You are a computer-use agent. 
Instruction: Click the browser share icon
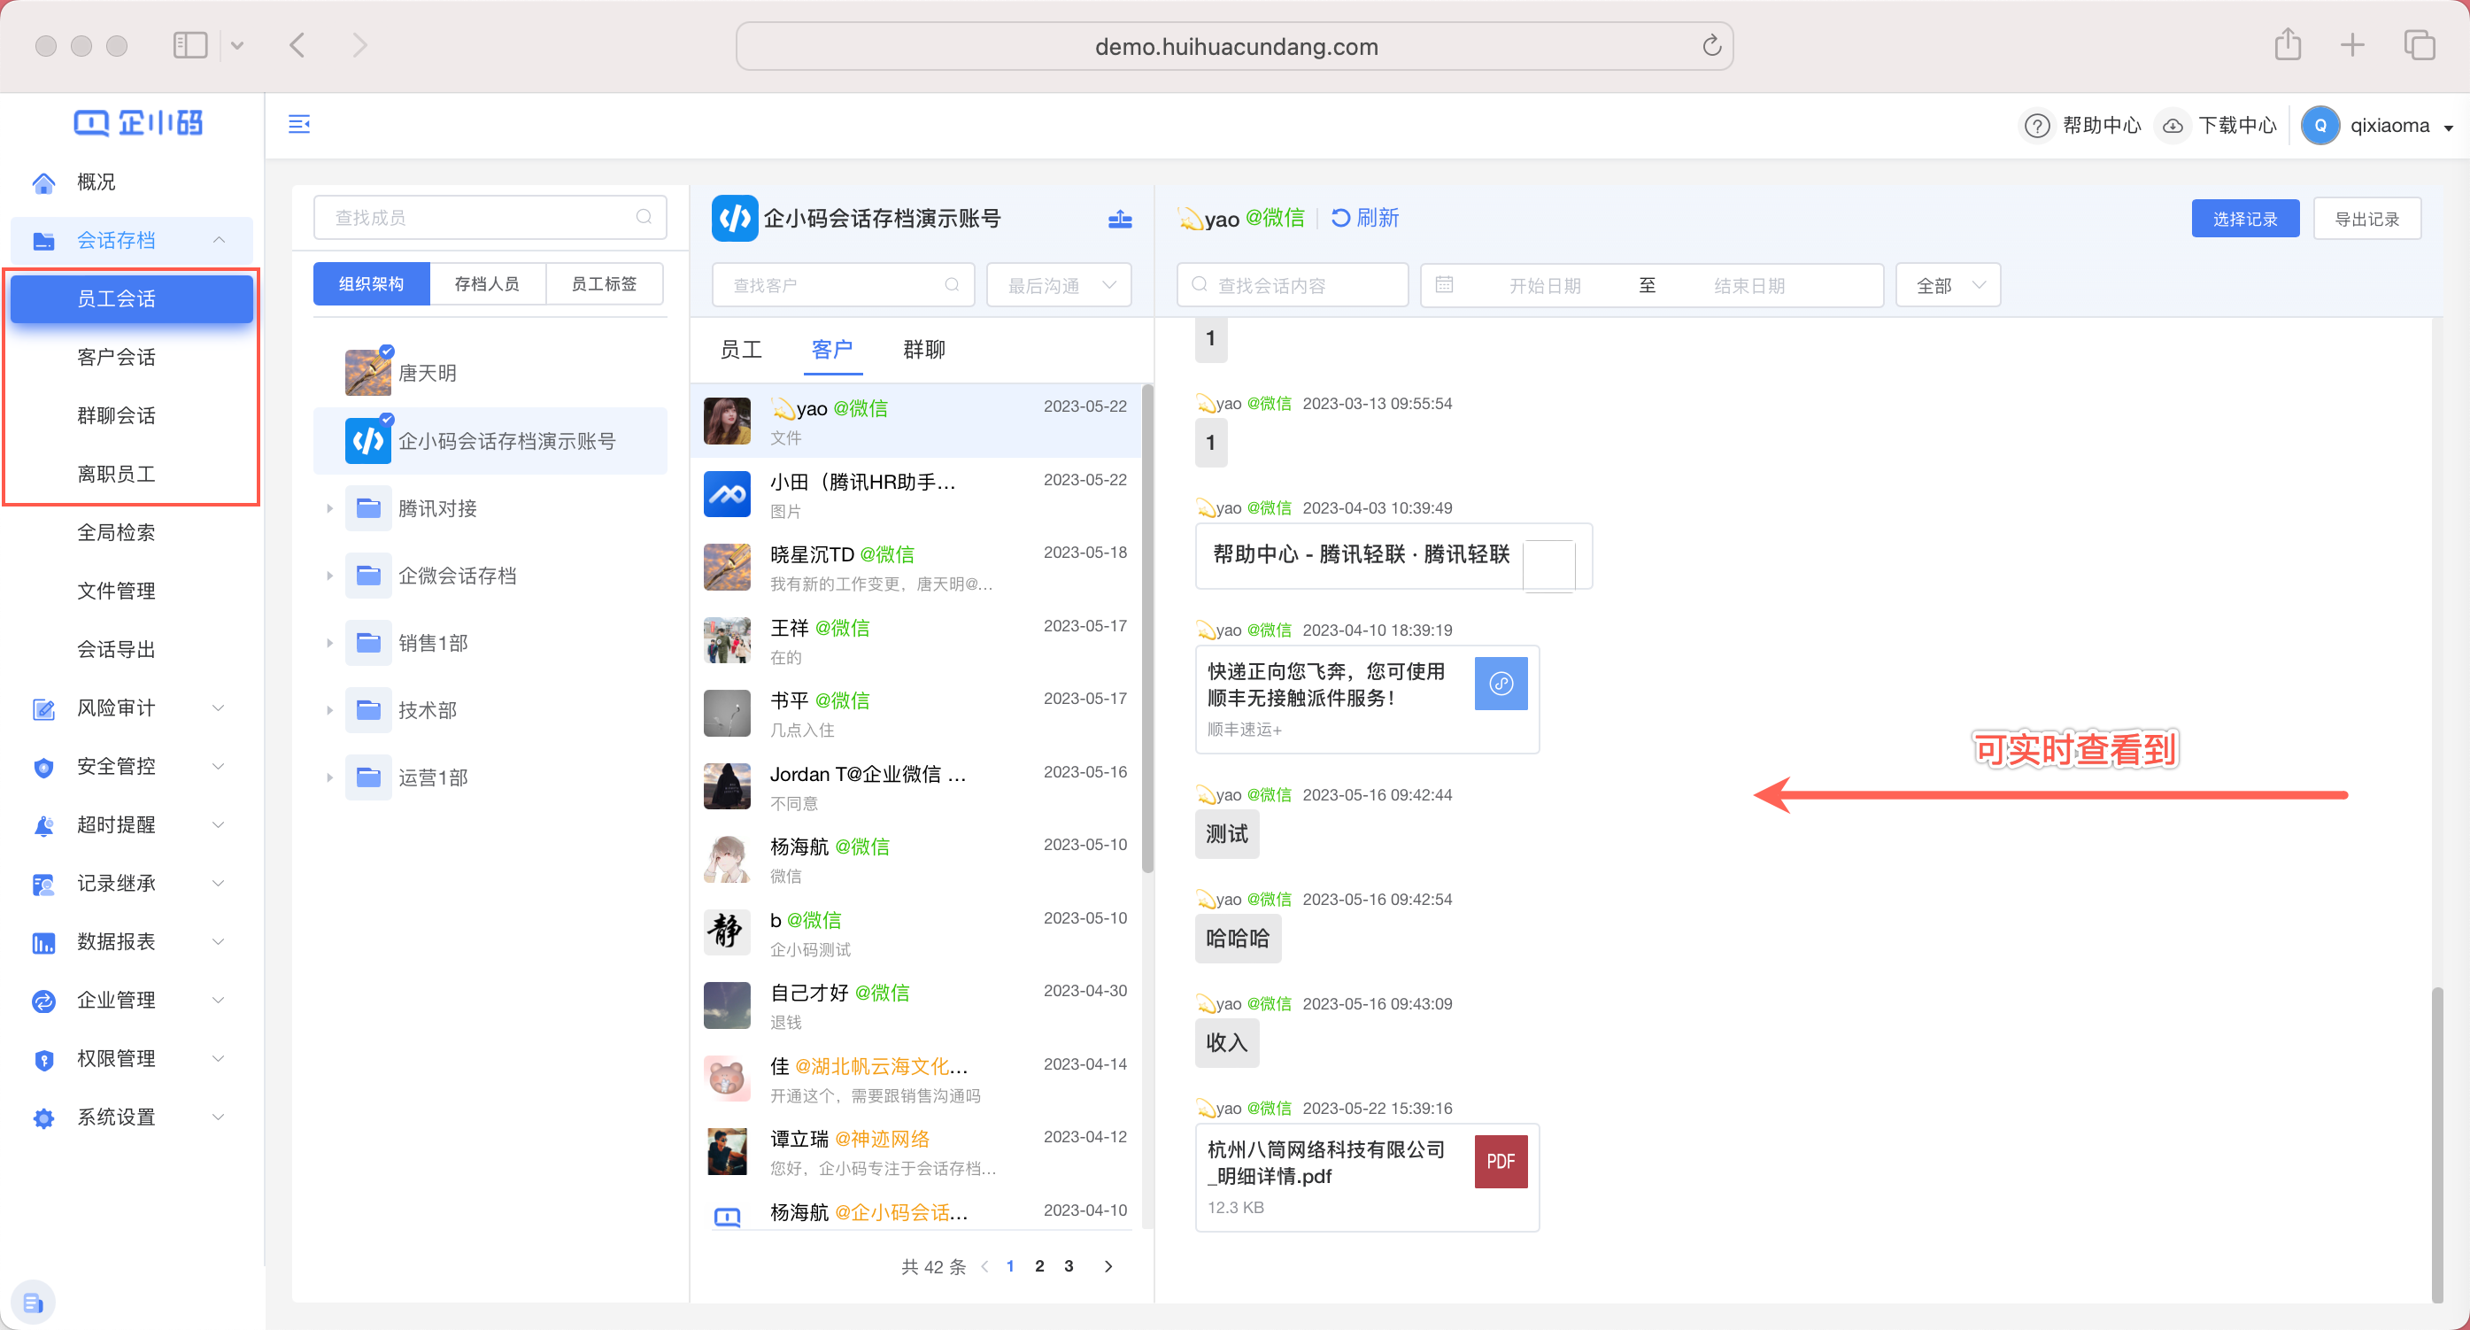point(2288,45)
